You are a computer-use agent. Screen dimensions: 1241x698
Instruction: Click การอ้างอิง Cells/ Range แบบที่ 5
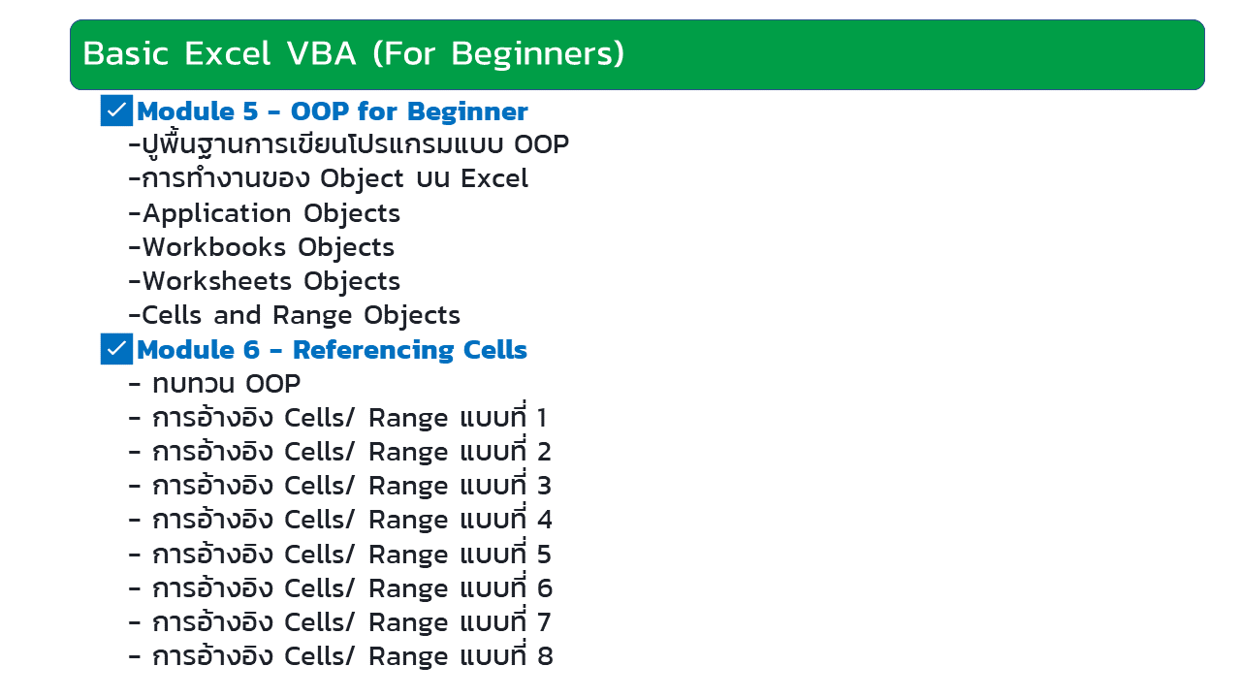(x=340, y=555)
